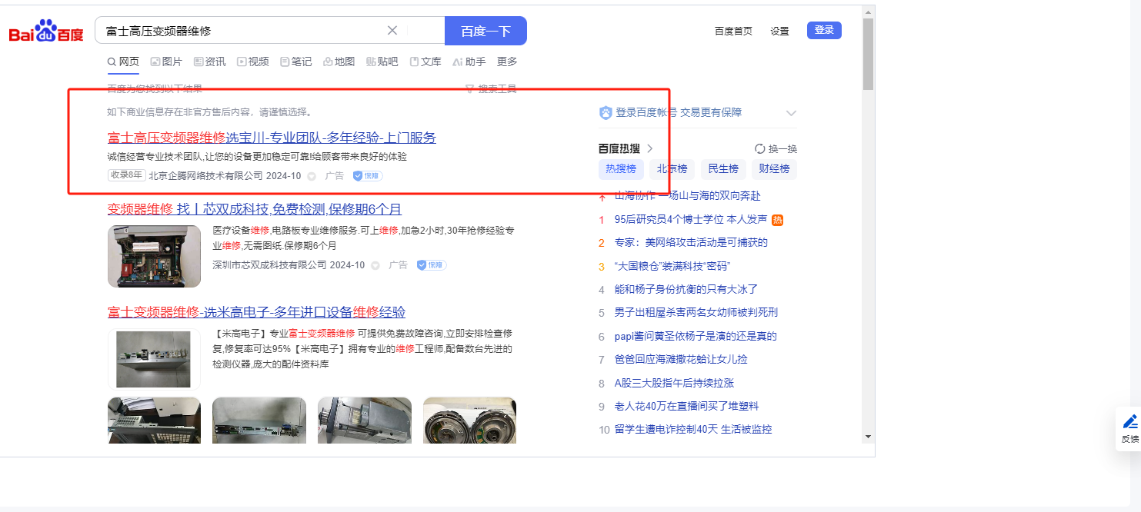Open 百度首页 link
This screenshot has height=512, width=1141.
[x=733, y=32]
